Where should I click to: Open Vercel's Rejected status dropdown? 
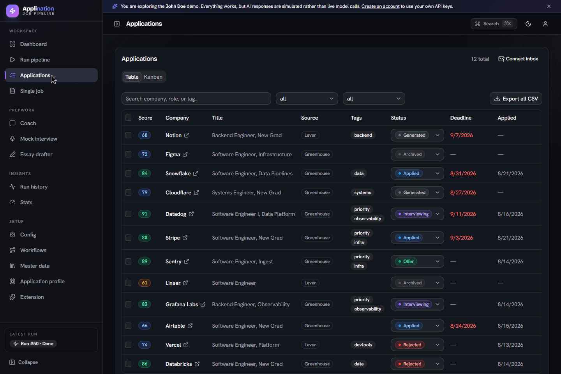point(417,345)
